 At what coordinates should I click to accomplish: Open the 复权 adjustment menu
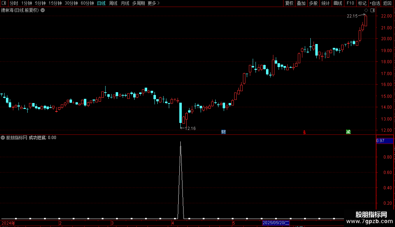(x=289, y=3)
